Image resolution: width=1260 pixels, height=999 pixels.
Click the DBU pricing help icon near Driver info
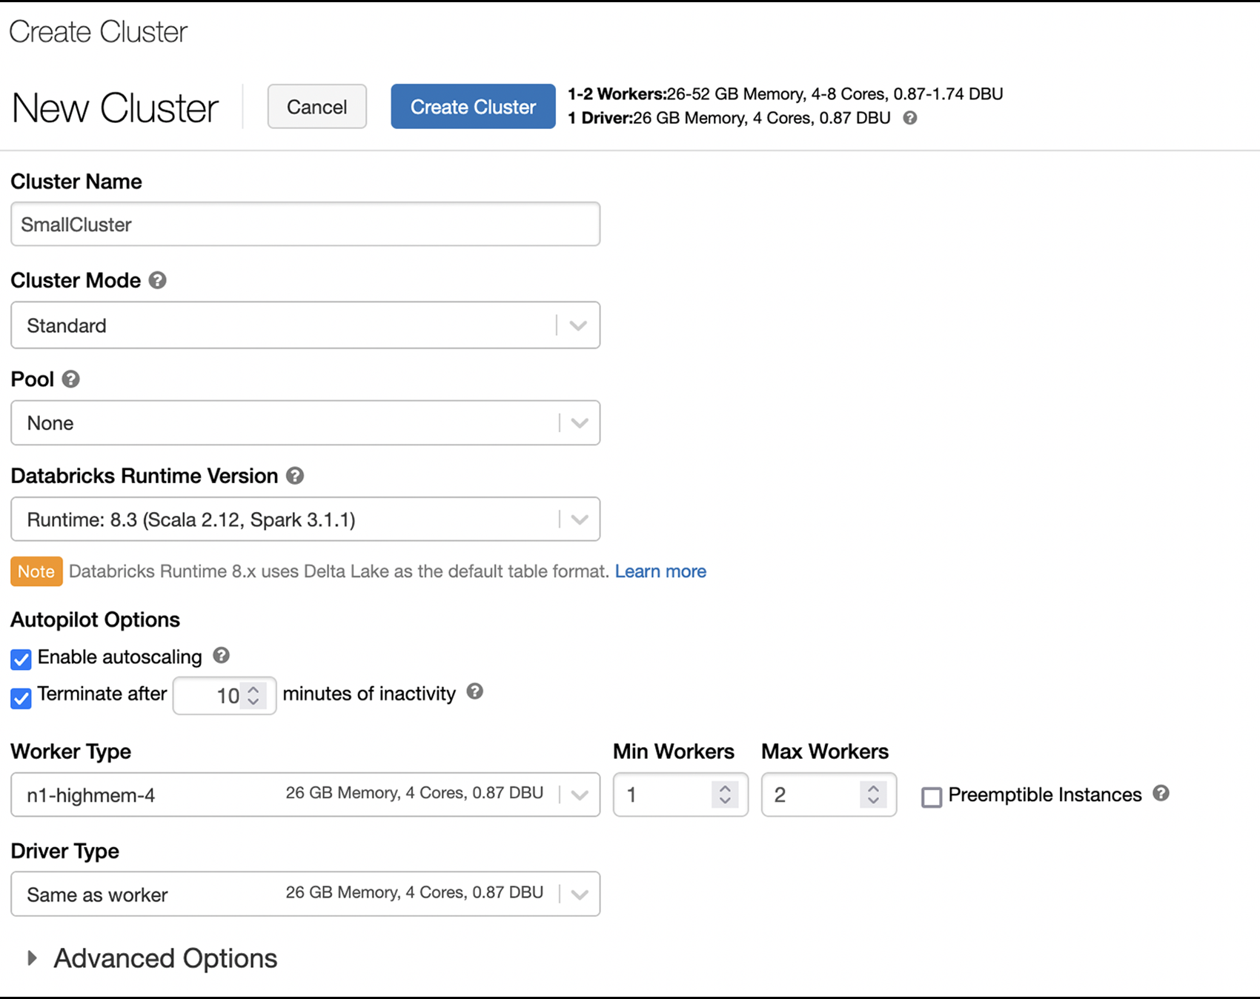910,118
